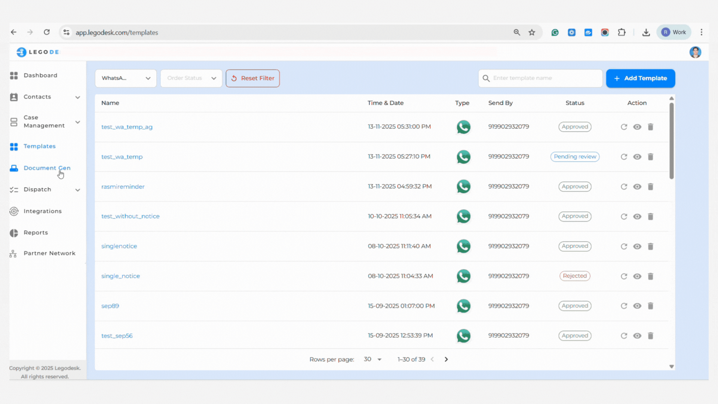Preview test_without_notice via eye icon

pyautogui.click(x=637, y=217)
